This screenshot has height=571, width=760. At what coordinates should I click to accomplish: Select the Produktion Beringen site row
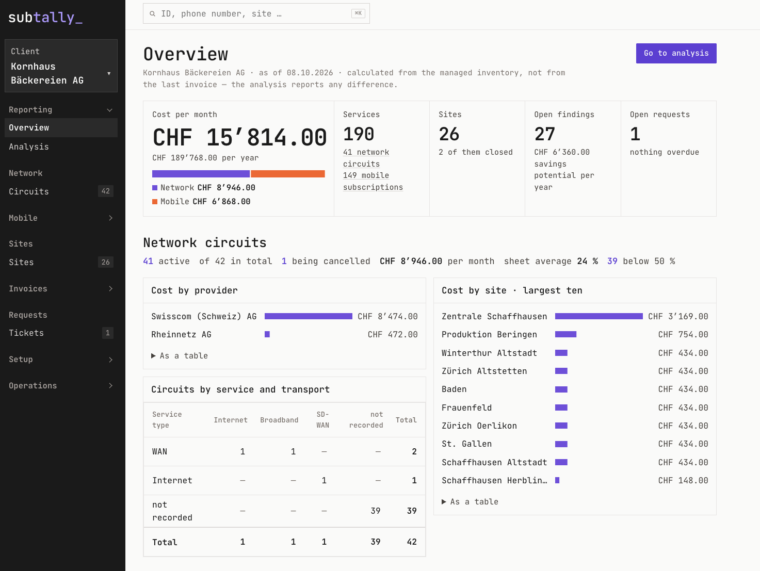pyautogui.click(x=575, y=335)
